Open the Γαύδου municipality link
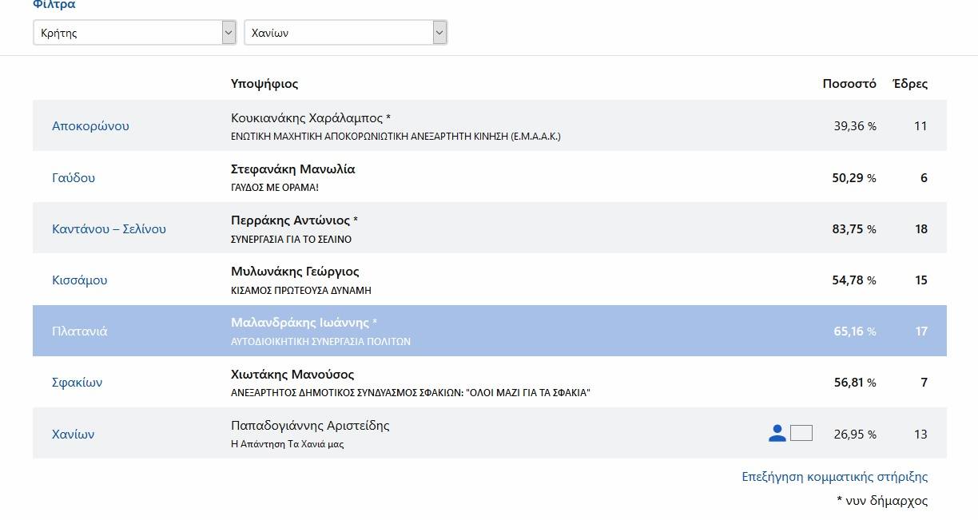978x520 pixels. click(74, 177)
